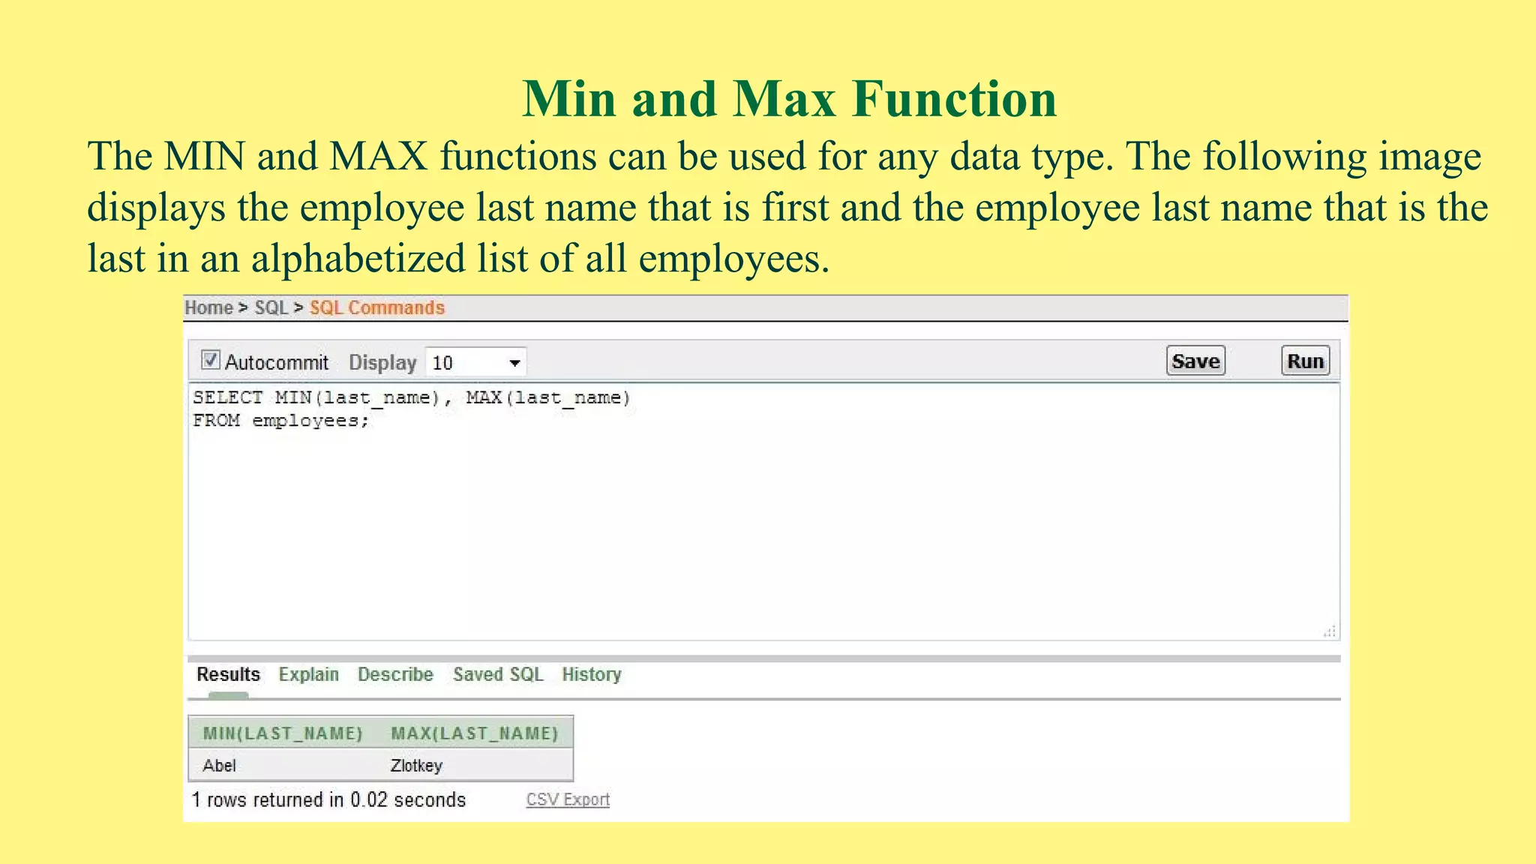Grab the editor resize handle corner
The height and width of the screenshot is (864, 1536).
point(1330,631)
